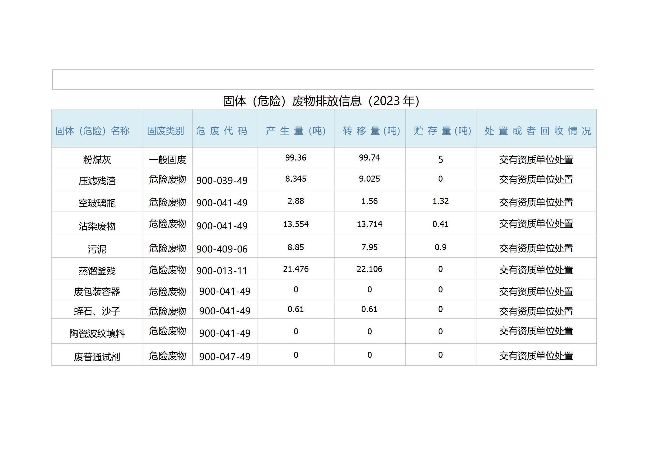Click the cell 沾染废物
Screen dimensions: 649x459
point(97,226)
